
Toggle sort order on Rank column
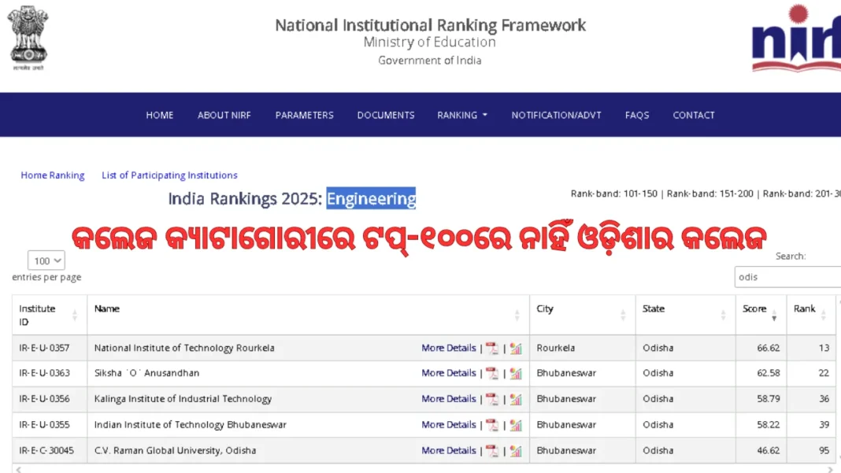point(824,315)
